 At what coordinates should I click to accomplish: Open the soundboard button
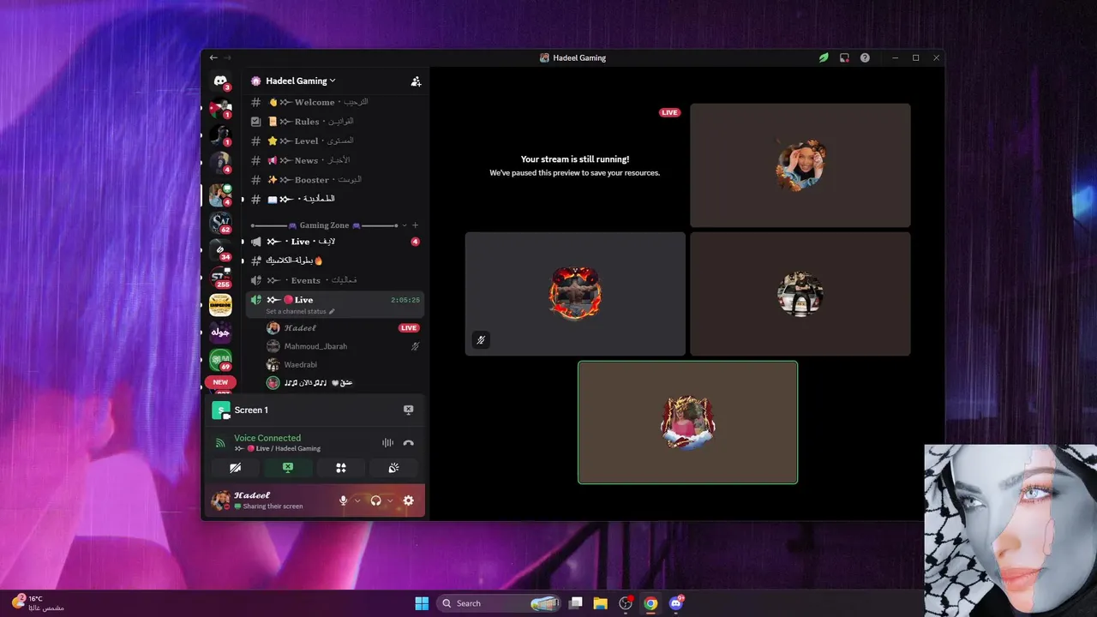click(x=393, y=468)
